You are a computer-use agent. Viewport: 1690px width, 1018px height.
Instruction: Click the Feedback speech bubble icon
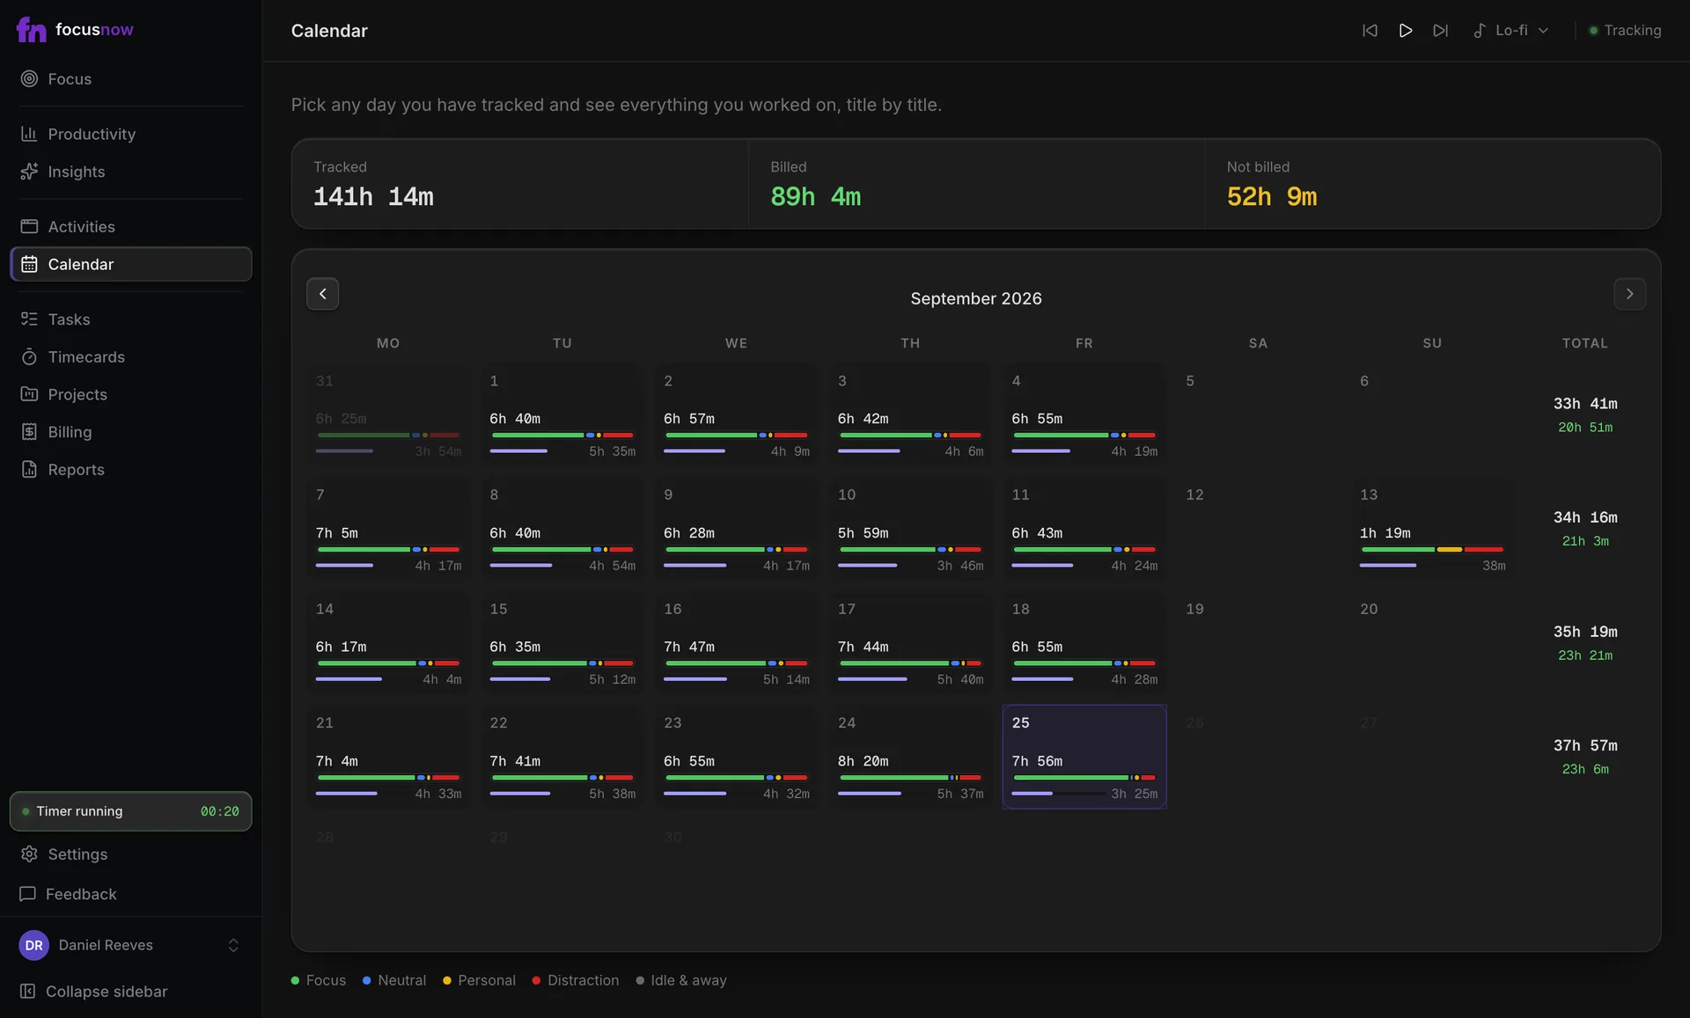click(27, 894)
